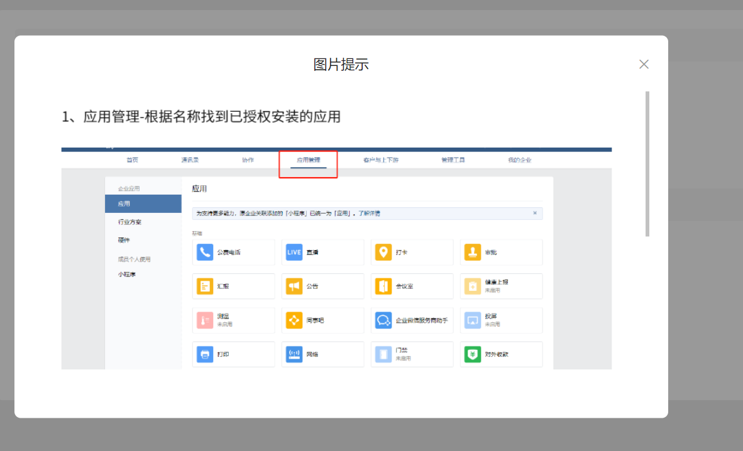
Task: Click the dialog's vertical scrollbar
Action: (647, 163)
